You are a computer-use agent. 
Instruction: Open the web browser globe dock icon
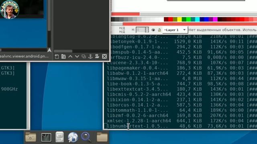(x=73, y=137)
